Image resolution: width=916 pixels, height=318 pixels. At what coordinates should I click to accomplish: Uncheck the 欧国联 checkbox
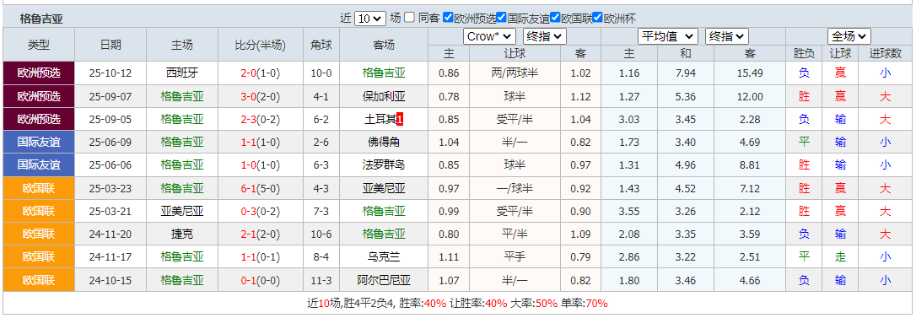click(556, 18)
